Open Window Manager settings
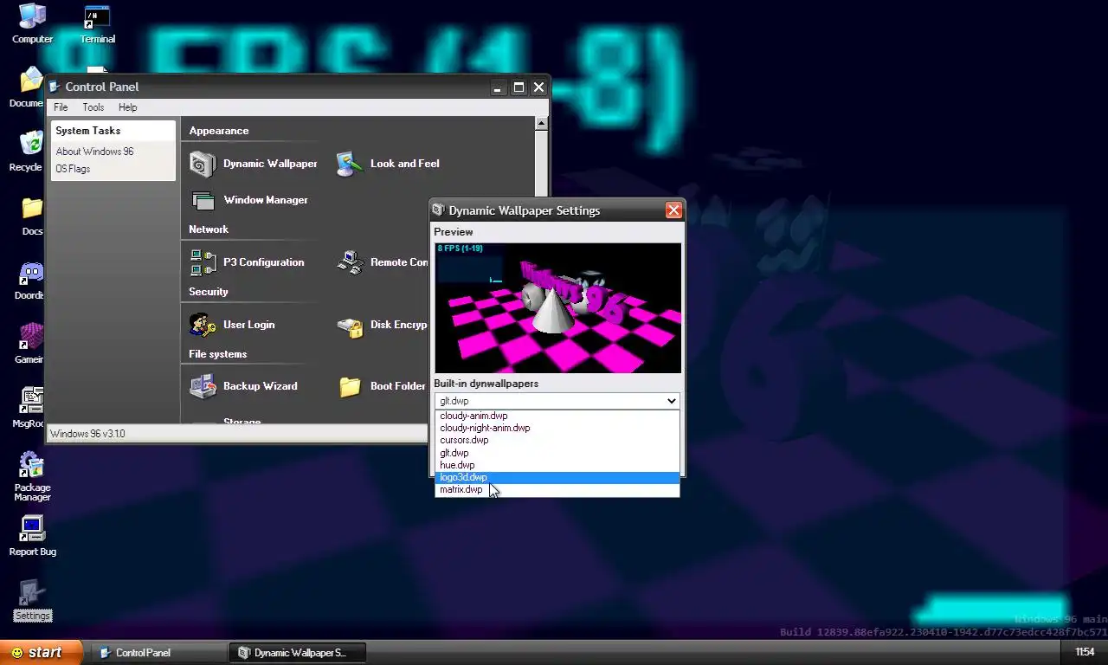1108x665 pixels. tap(248, 200)
